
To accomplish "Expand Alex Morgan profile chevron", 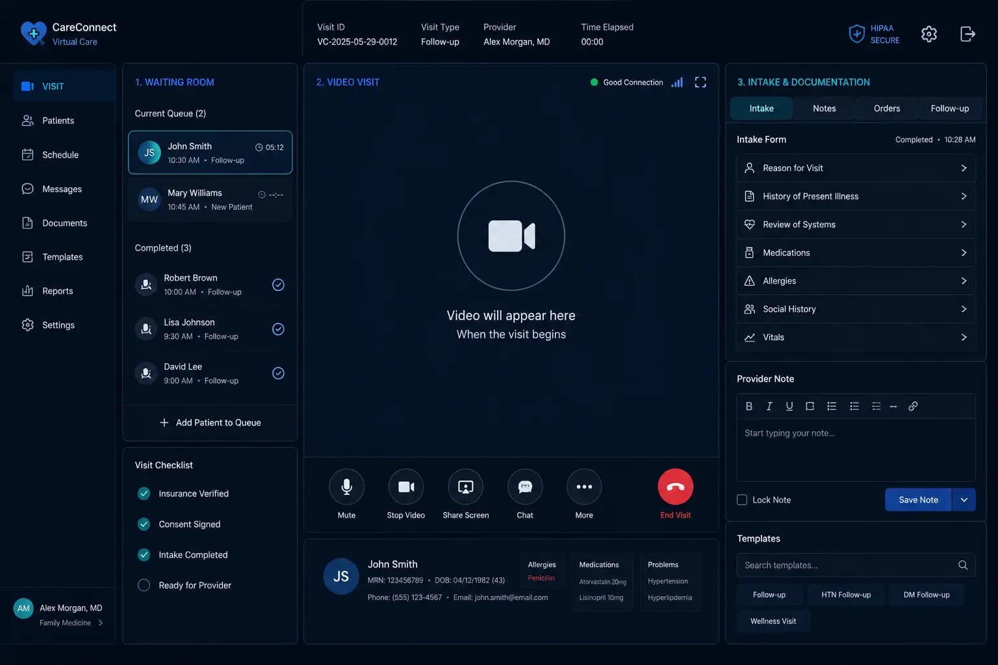I will (x=100, y=623).
